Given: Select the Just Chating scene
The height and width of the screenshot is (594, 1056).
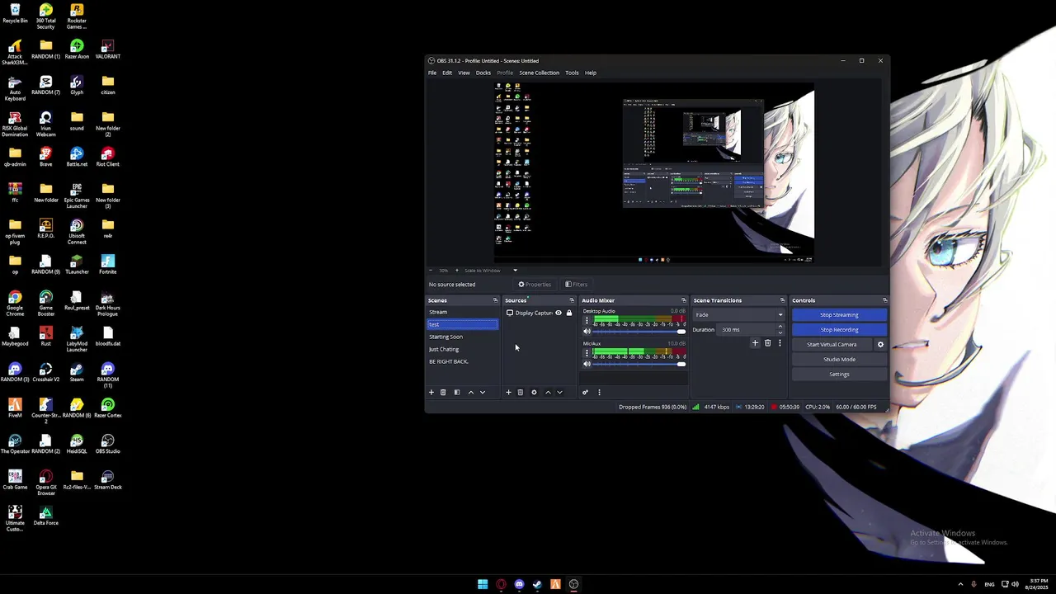Looking at the screenshot, I should pos(462,349).
